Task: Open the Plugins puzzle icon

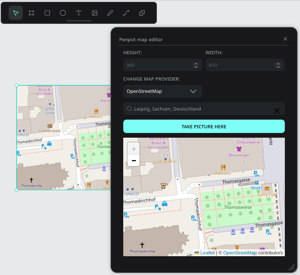Action: (142, 13)
